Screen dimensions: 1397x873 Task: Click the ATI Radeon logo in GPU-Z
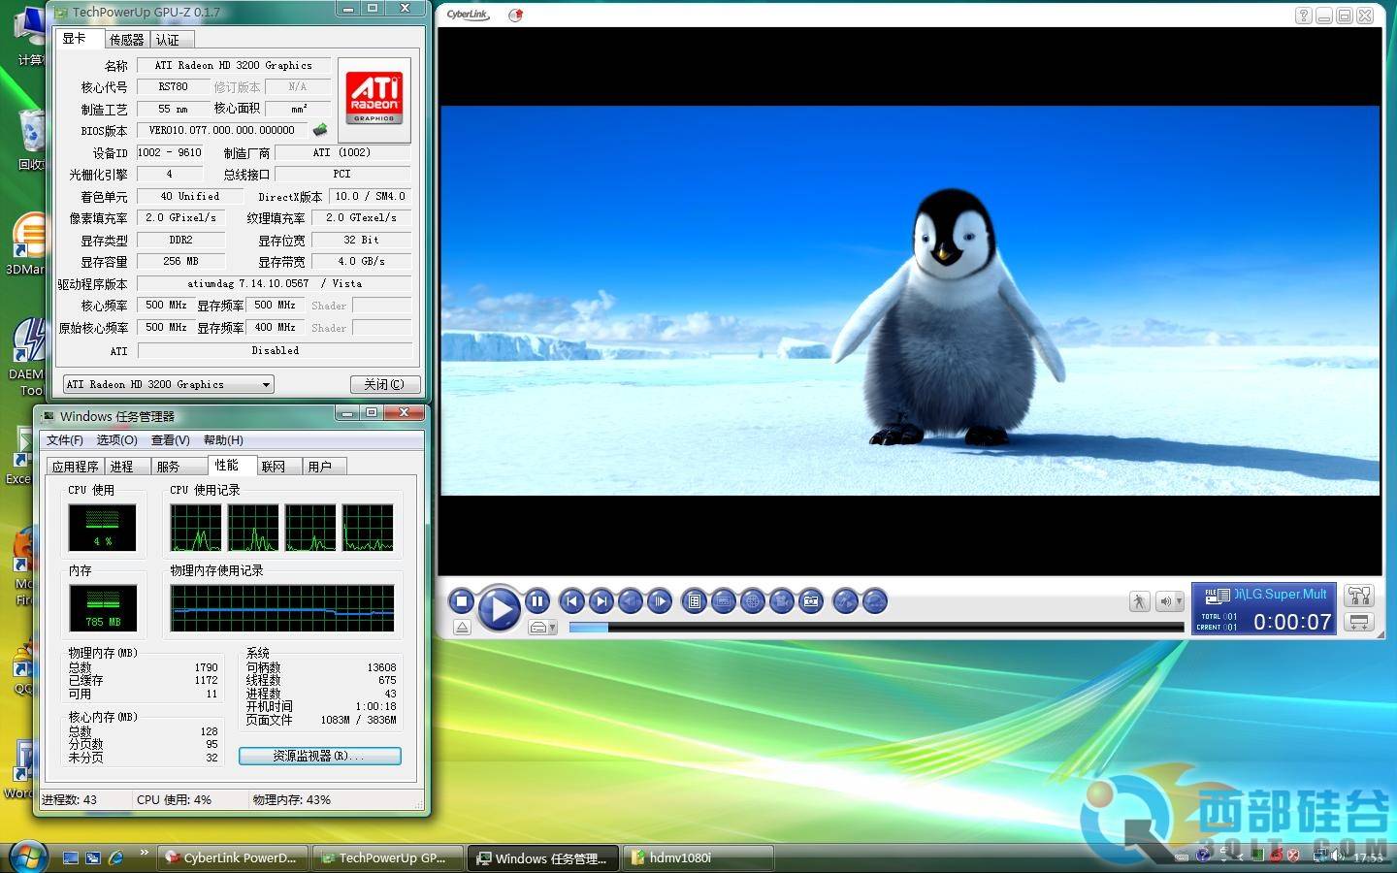click(x=374, y=98)
